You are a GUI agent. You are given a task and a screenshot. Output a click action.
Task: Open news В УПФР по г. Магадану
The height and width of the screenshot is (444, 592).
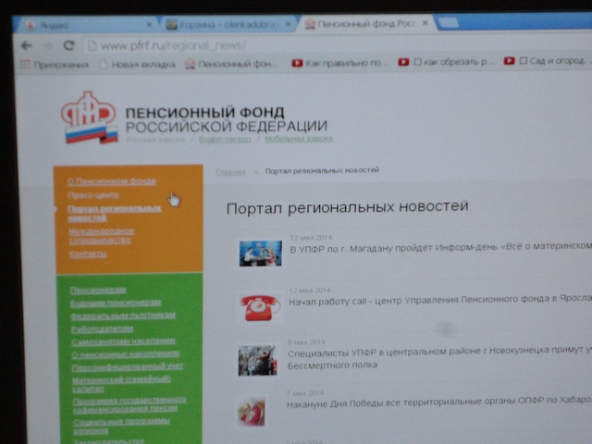pos(440,247)
